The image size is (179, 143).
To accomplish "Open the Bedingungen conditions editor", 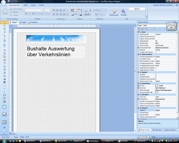I will point(114,12).
